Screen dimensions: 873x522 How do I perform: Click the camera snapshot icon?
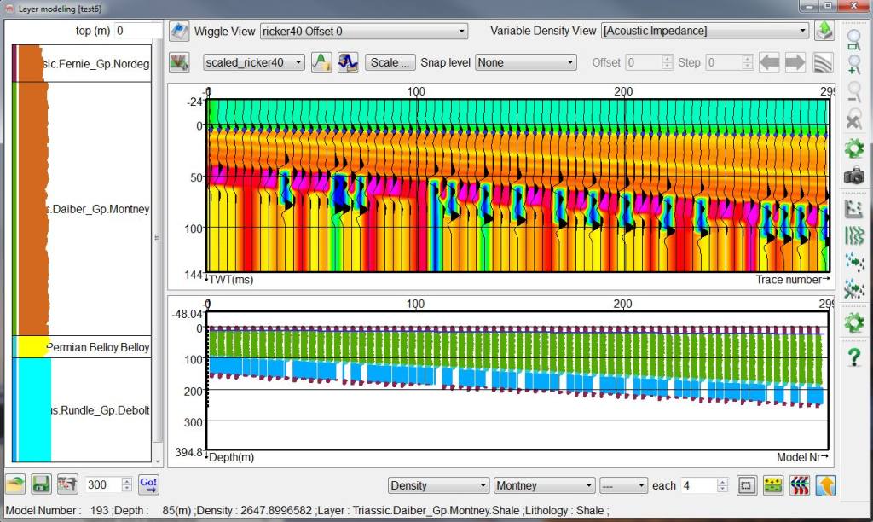pyautogui.click(x=853, y=176)
